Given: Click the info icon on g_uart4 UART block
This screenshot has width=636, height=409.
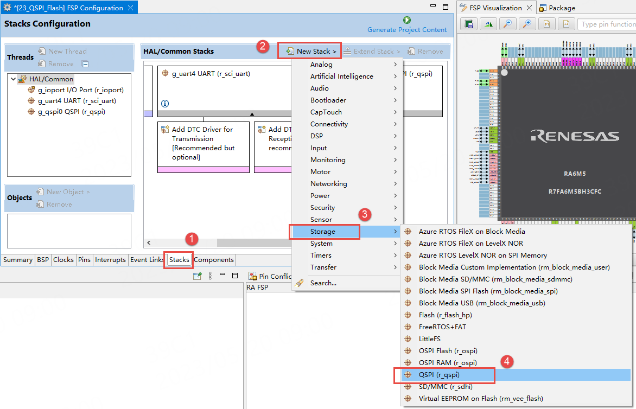Looking at the screenshot, I should pos(165,103).
